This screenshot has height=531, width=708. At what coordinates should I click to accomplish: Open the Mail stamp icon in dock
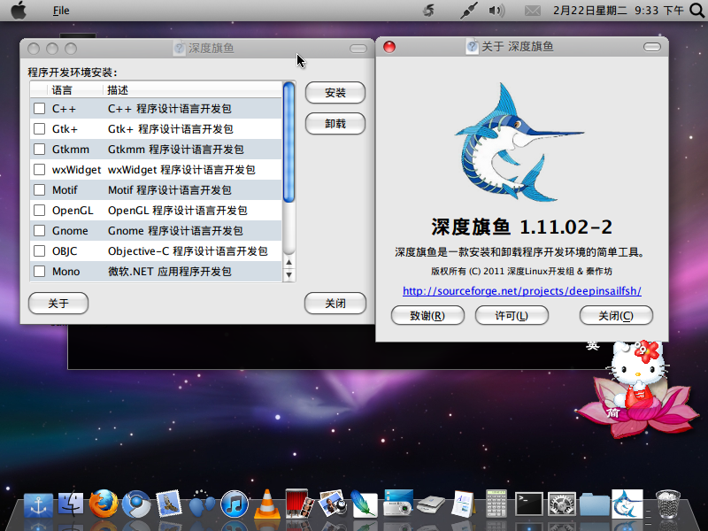[x=168, y=504]
